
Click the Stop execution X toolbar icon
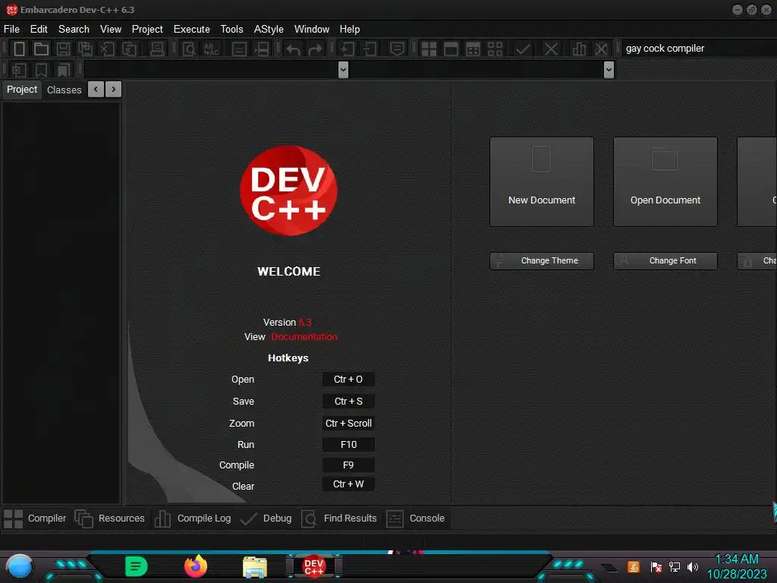[x=551, y=49]
